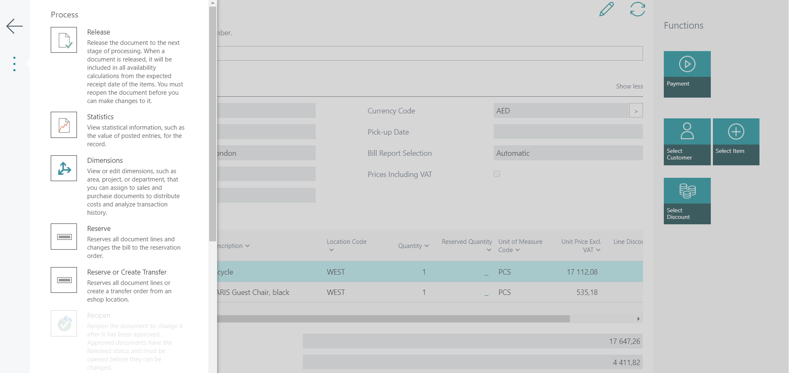This screenshot has width=789, height=373.
Task: Click the 4 411,82 total field
Action: [472, 362]
